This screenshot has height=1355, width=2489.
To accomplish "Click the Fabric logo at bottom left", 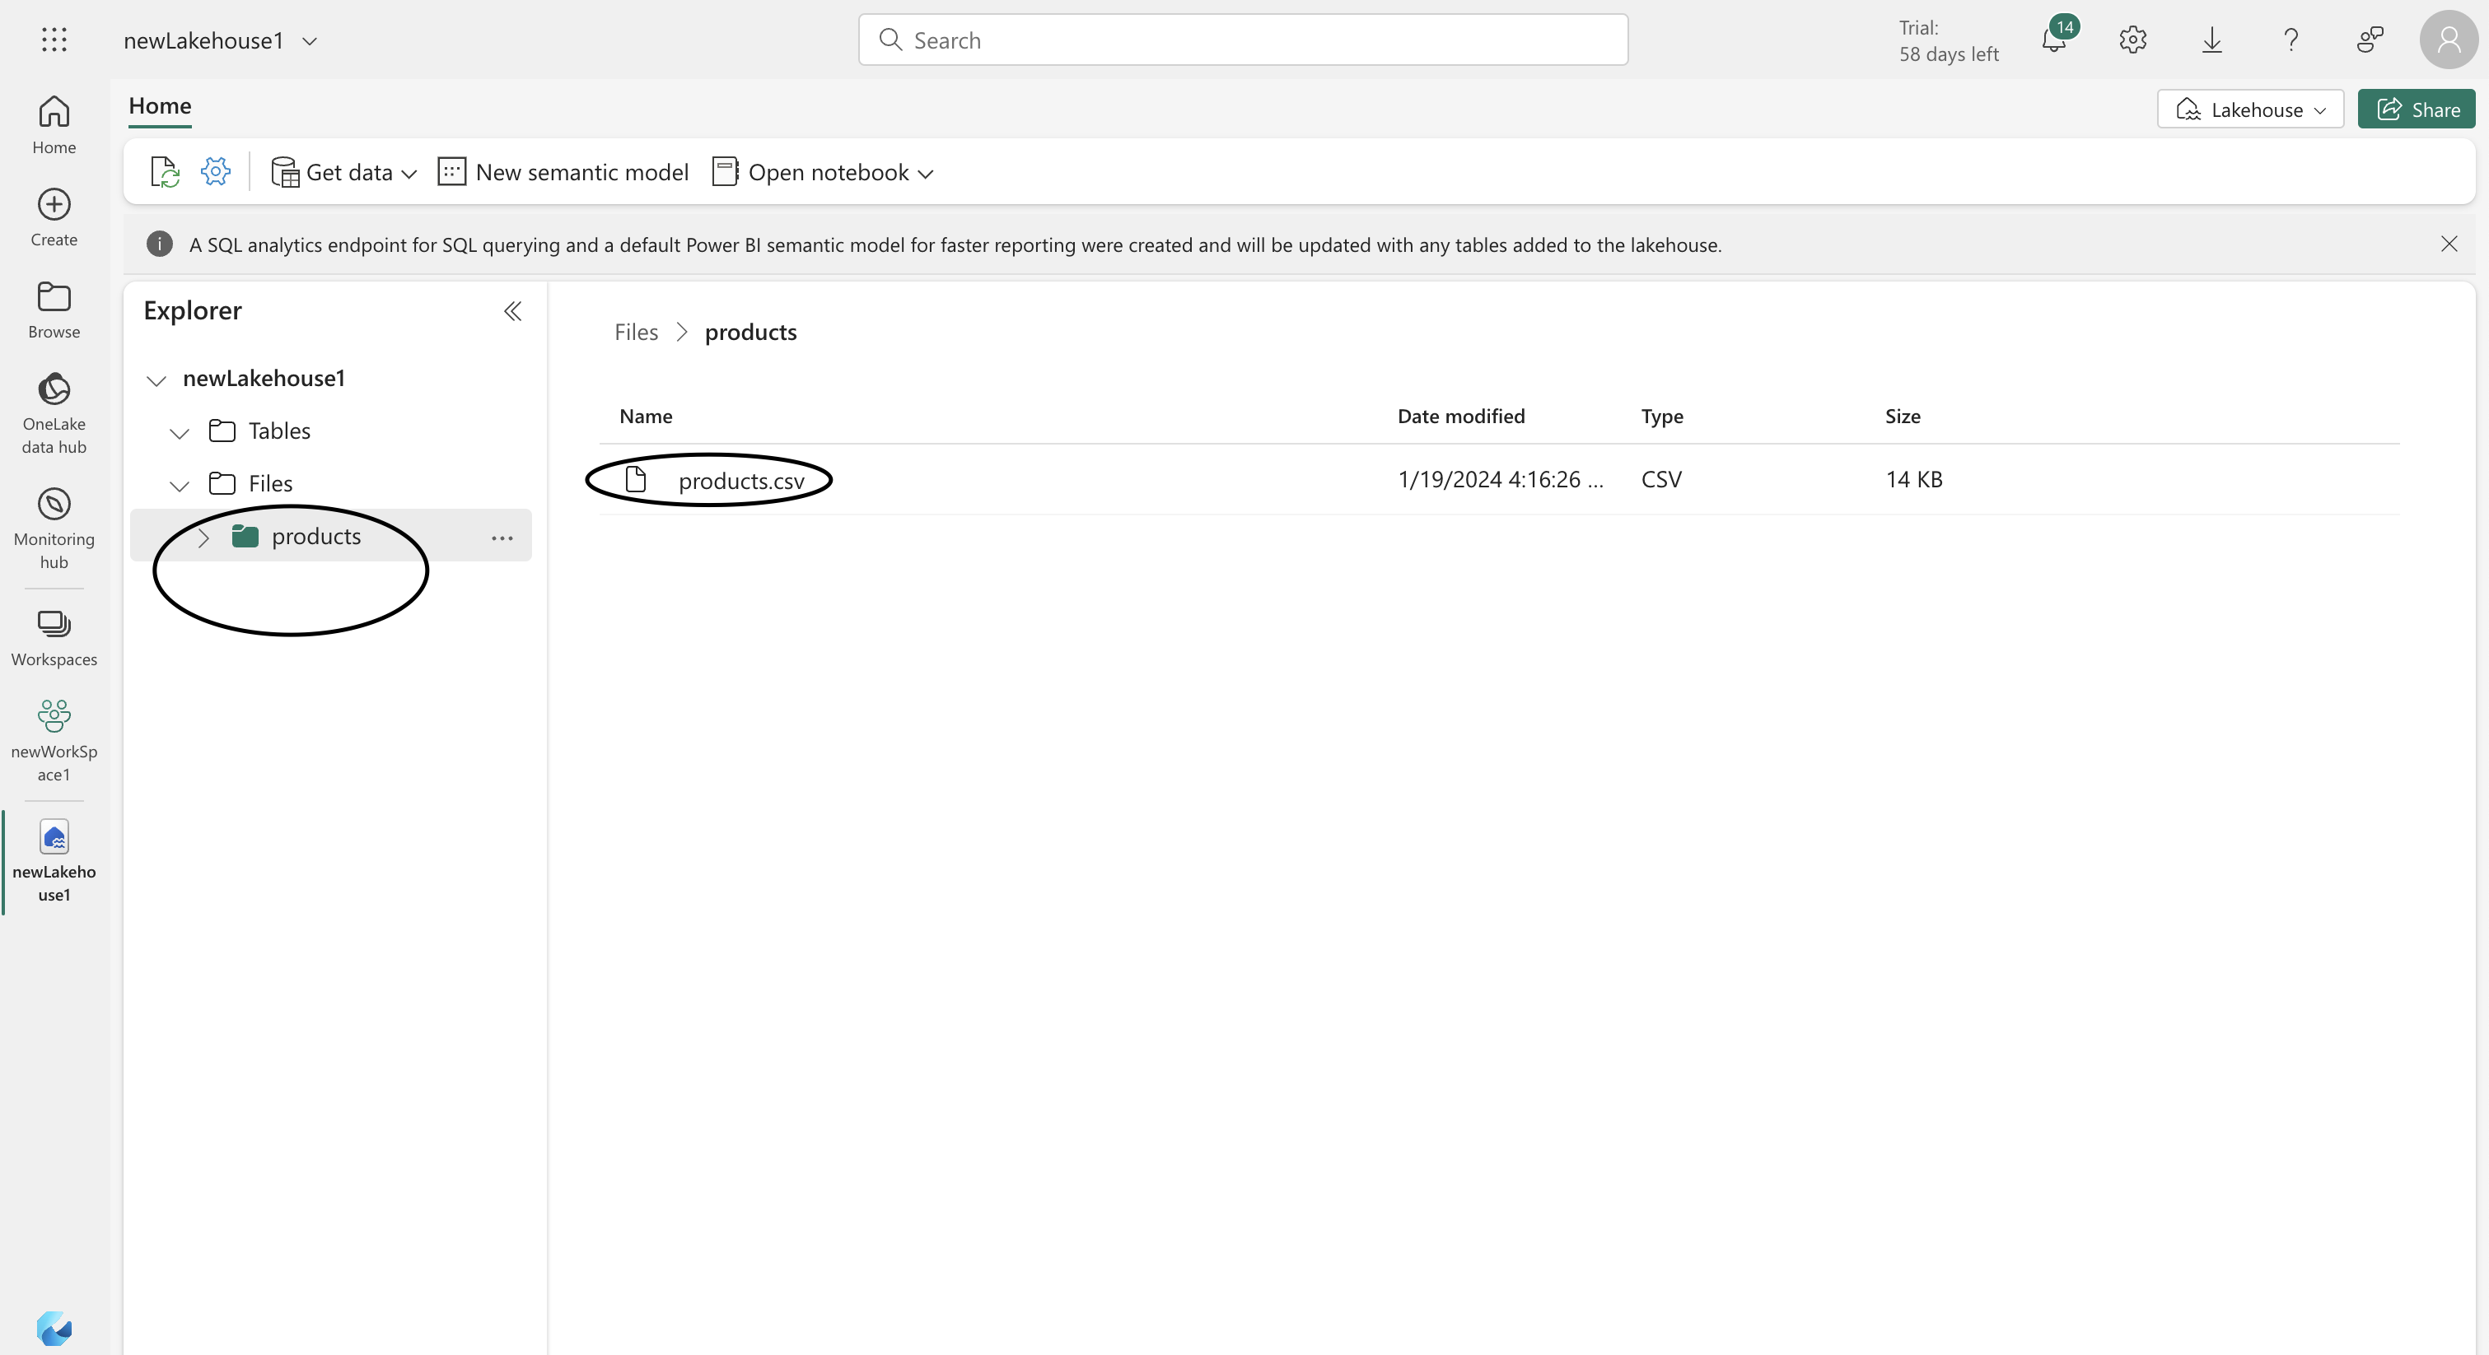I will click(54, 1328).
